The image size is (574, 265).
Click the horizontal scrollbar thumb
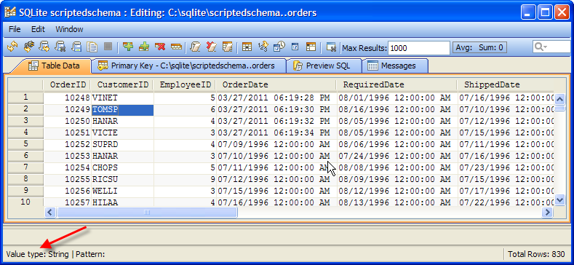pyautogui.click(x=147, y=212)
